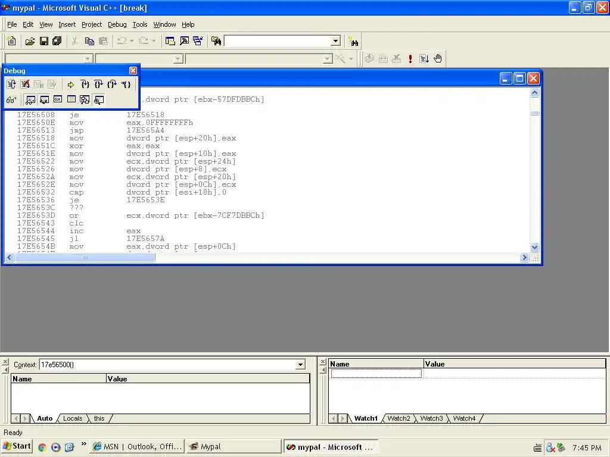Close the Variables pane with its X
Screen dimensions: 610x457
(x=5, y=362)
